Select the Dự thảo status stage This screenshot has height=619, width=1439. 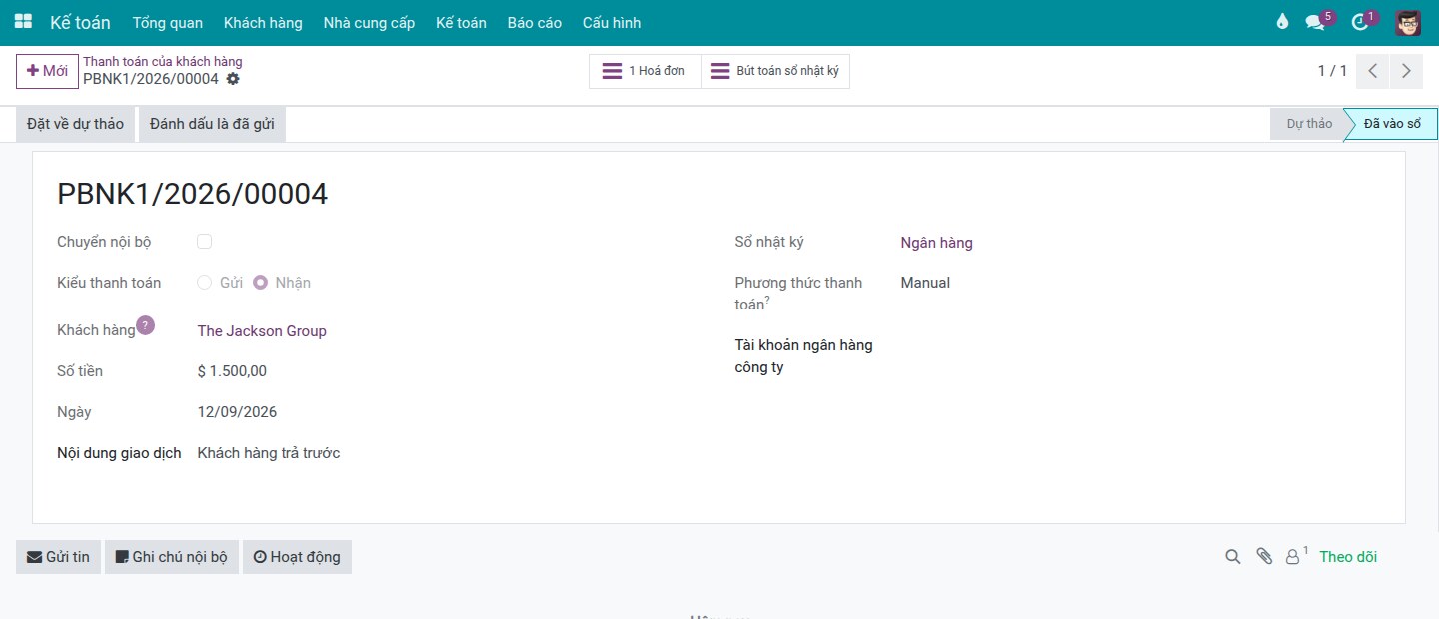pyautogui.click(x=1309, y=124)
